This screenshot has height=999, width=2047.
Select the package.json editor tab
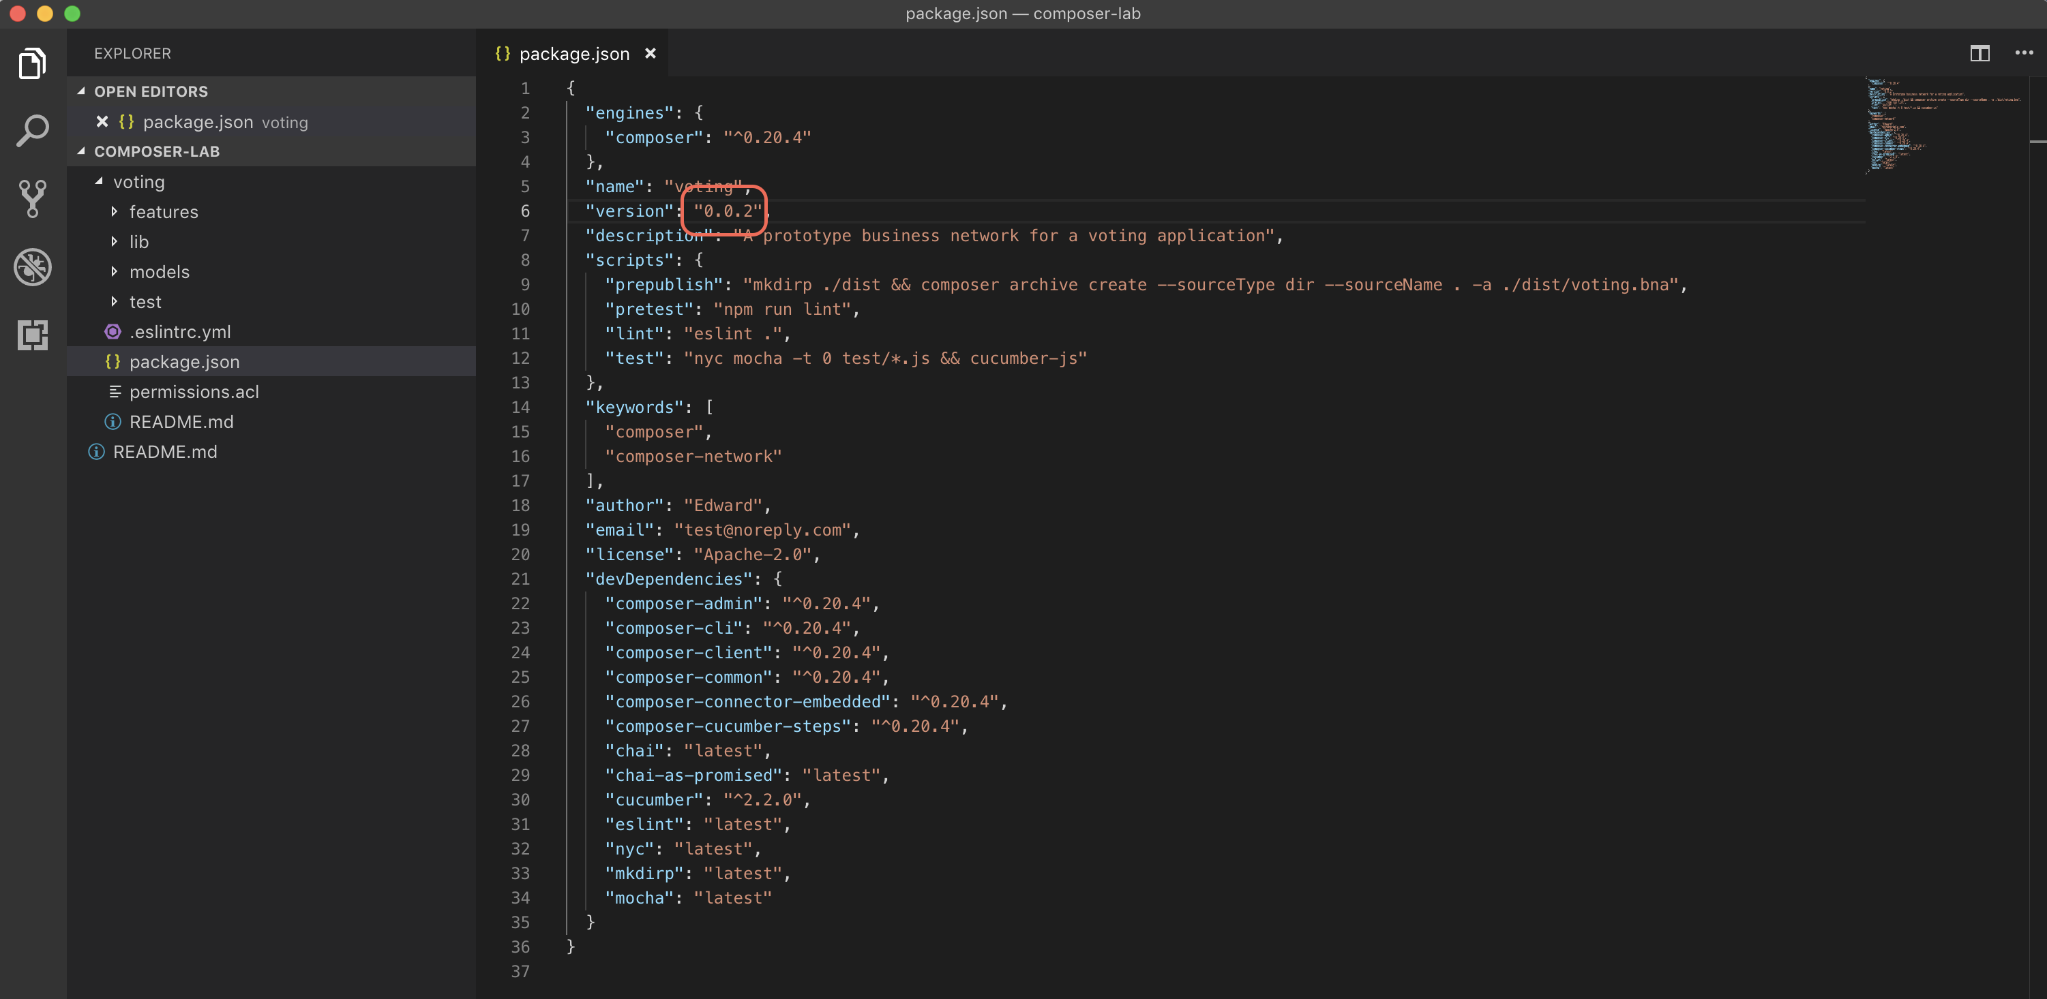coord(573,54)
